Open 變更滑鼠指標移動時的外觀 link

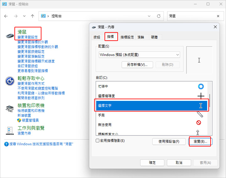(x=38, y=47)
